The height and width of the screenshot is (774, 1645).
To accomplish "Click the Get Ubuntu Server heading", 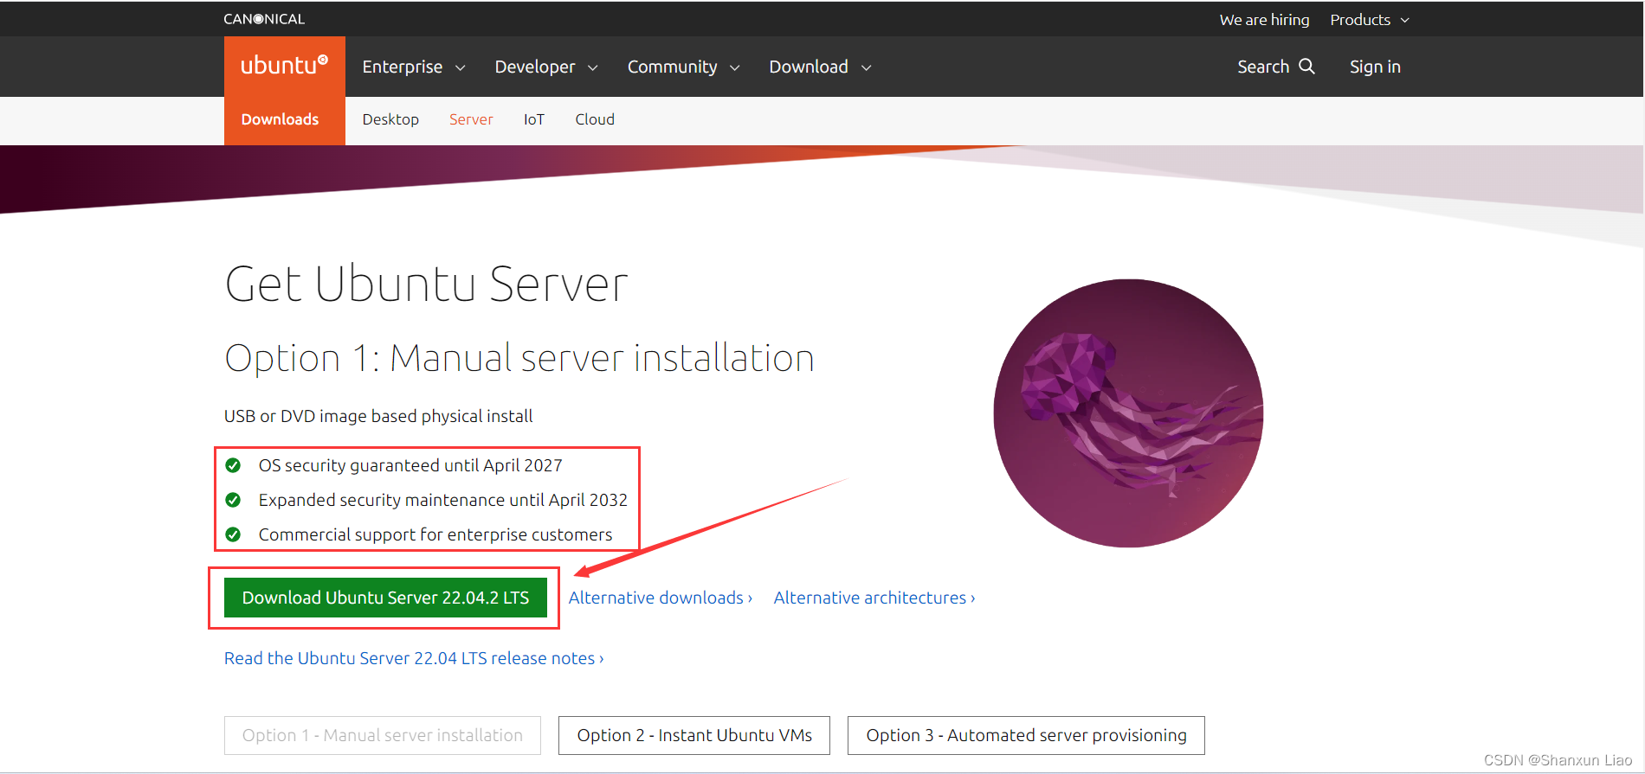I will (427, 284).
